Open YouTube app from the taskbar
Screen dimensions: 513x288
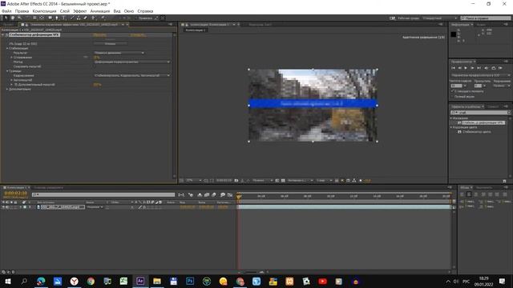pyautogui.click(x=322, y=281)
